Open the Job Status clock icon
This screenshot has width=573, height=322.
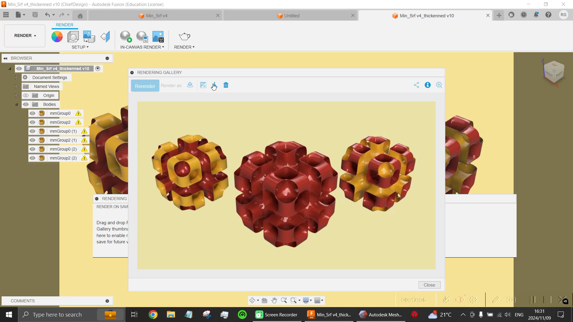[524, 15]
